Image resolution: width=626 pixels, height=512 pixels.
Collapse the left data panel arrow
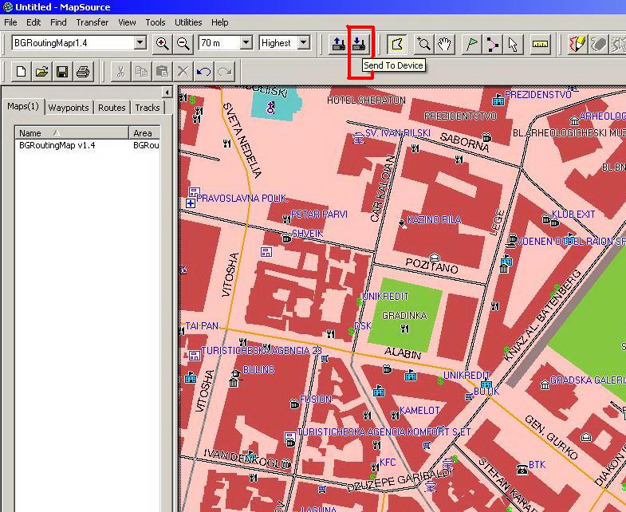coord(167,93)
